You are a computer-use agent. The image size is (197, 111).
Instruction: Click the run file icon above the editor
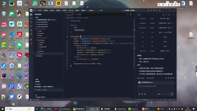(128, 14)
